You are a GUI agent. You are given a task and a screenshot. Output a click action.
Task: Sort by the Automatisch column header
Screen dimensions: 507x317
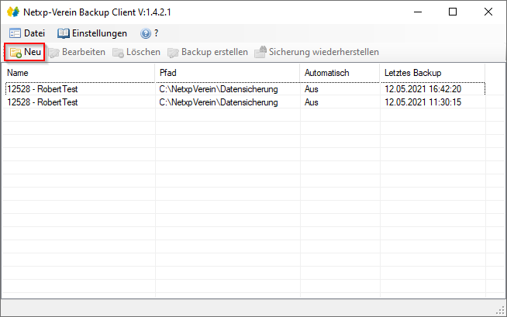point(340,73)
